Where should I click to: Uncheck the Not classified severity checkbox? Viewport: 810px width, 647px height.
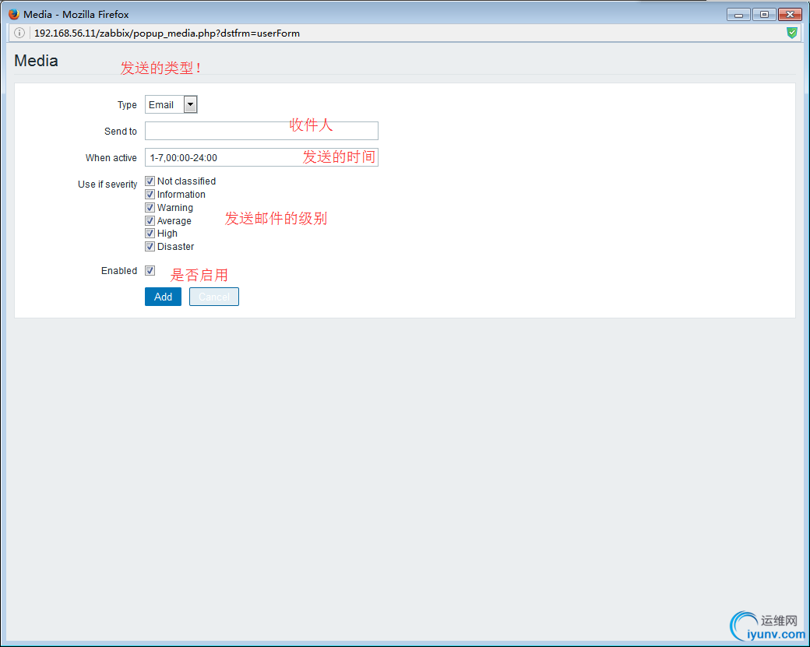pos(150,181)
